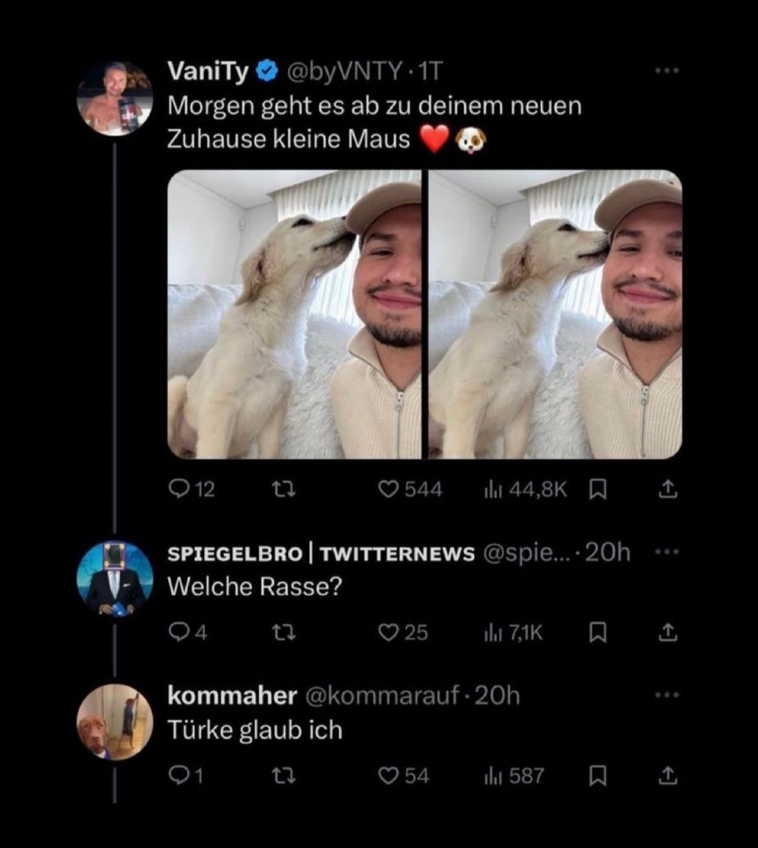Open more options on VaniTy's tweet
The width and height of the screenshot is (758, 848).
click(667, 71)
